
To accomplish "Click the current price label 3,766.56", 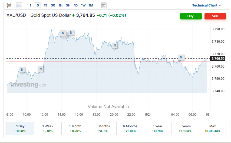I will pos(218,59).
